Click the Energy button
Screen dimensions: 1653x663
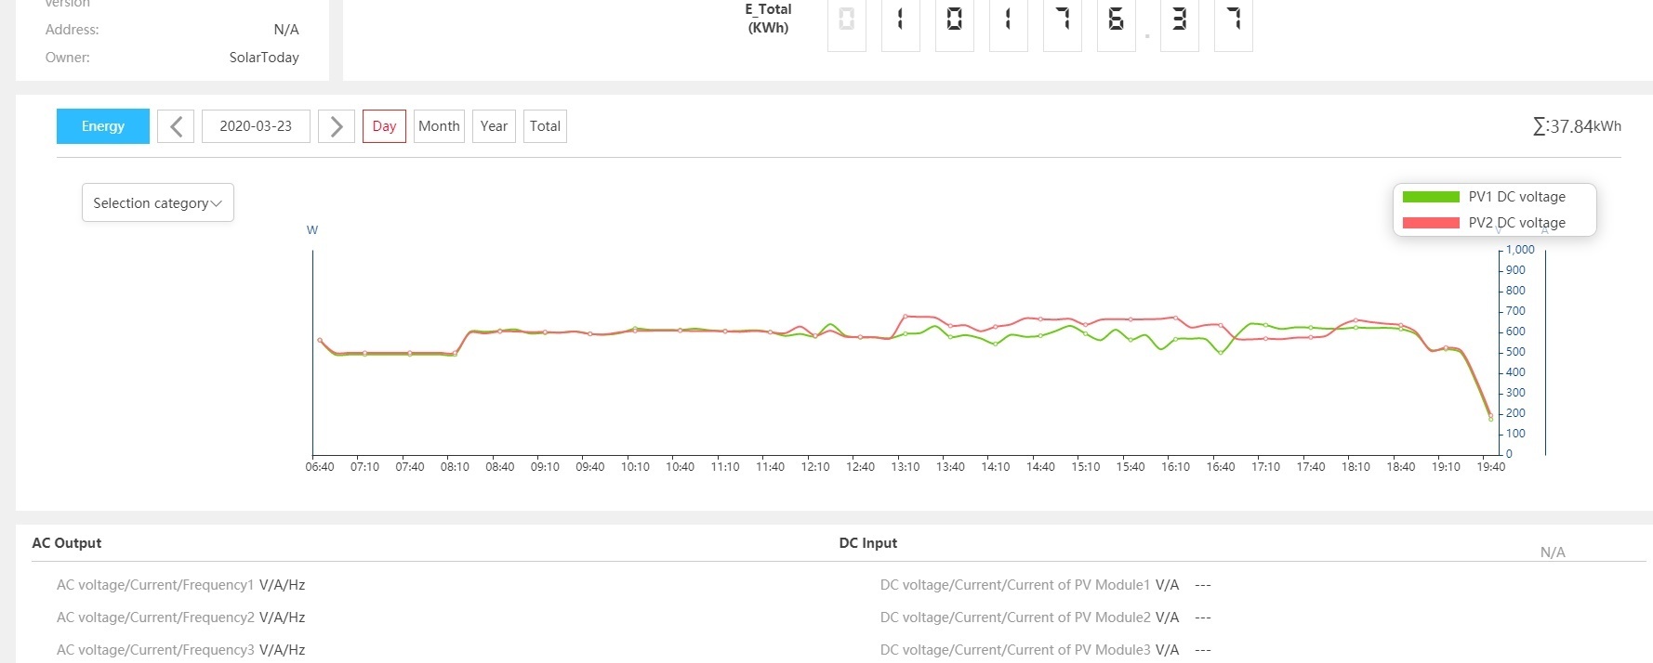coord(103,126)
